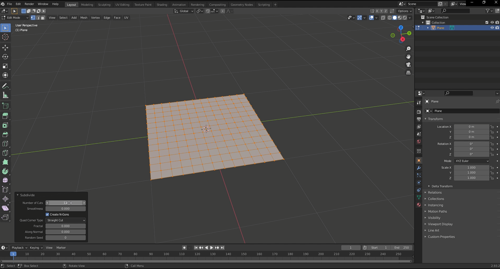The width and height of the screenshot is (500, 269).
Task: Increase Number of Cuts with right arrow
Action: (x=84, y=203)
